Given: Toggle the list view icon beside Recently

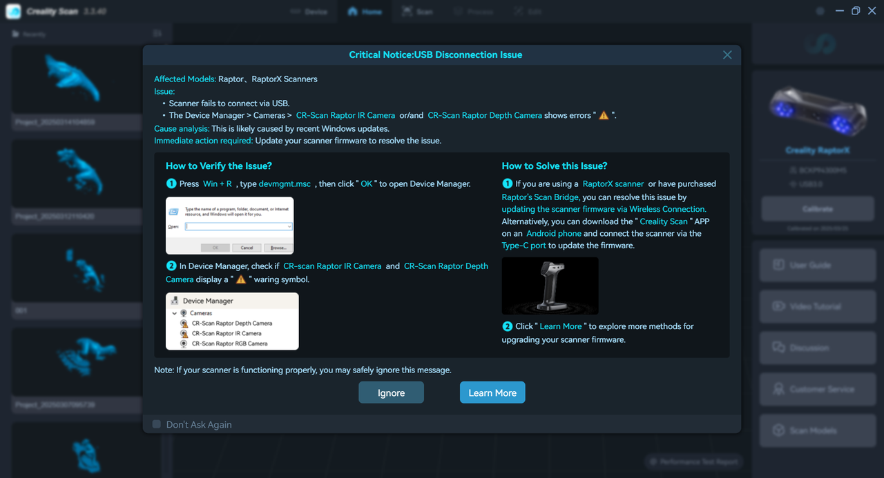Looking at the screenshot, I should tap(157, 34).
